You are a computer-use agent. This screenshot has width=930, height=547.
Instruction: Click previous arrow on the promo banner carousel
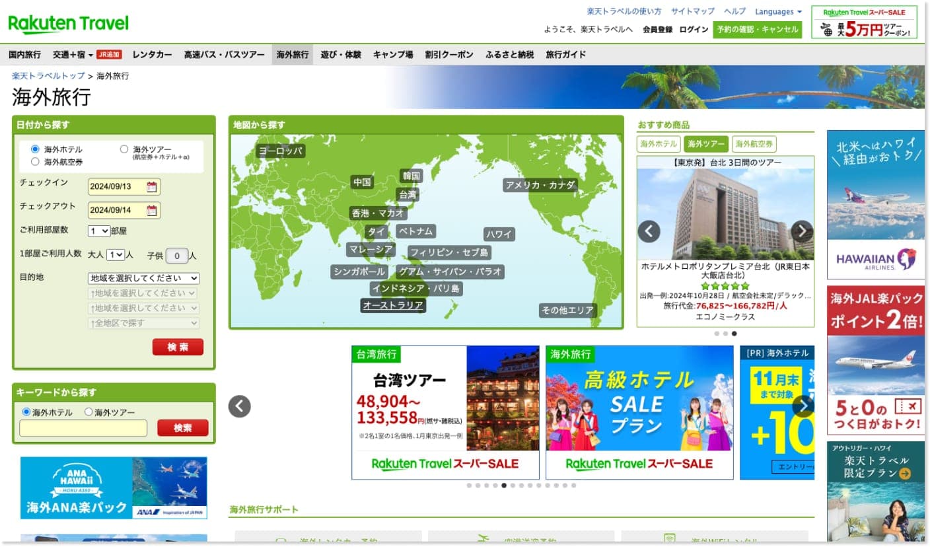coord(239,406)
